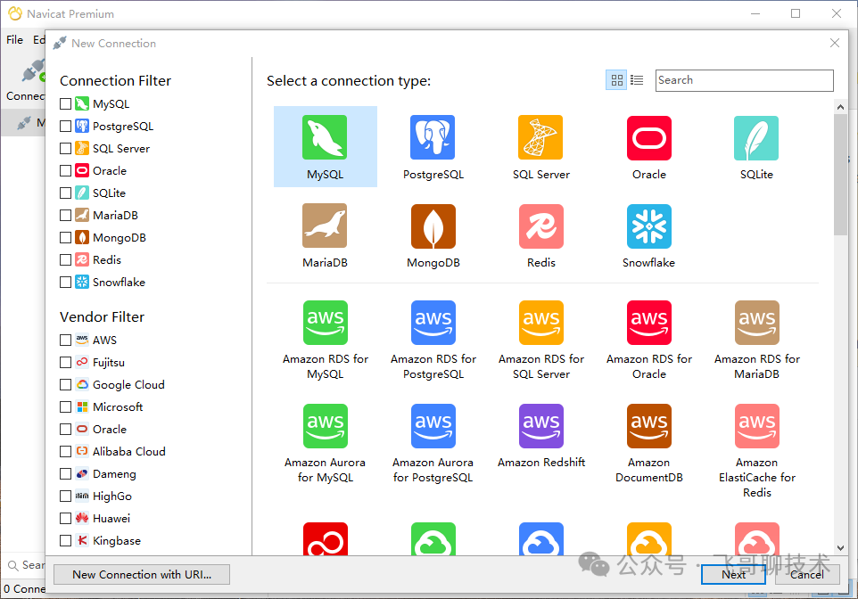The height and width of the screenshot is (599, 858).
Task: Choose the PostgreSQL elephant icon
Action: click(433, 137)
